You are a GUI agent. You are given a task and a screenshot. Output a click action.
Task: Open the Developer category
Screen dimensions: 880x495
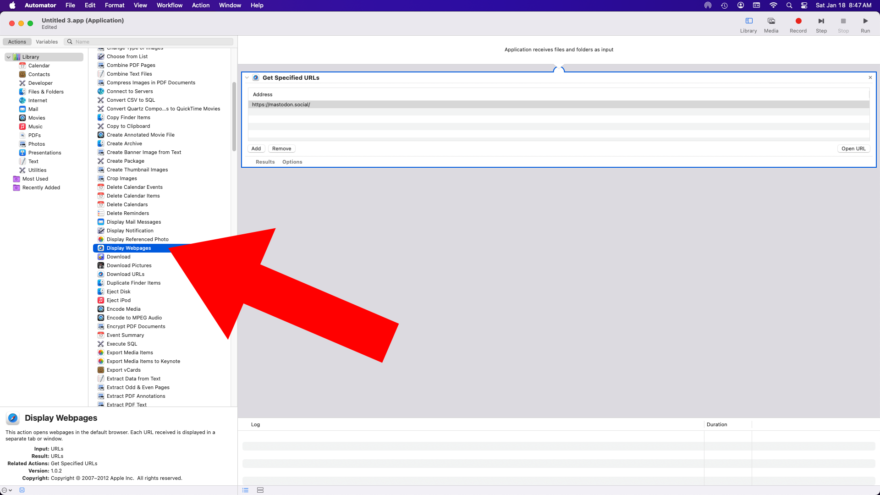40,83
